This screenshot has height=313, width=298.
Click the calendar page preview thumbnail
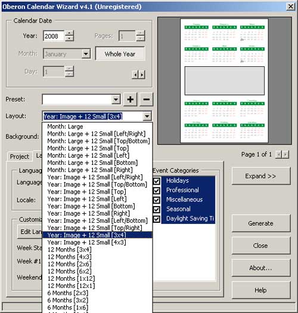(x=224, y=81)
